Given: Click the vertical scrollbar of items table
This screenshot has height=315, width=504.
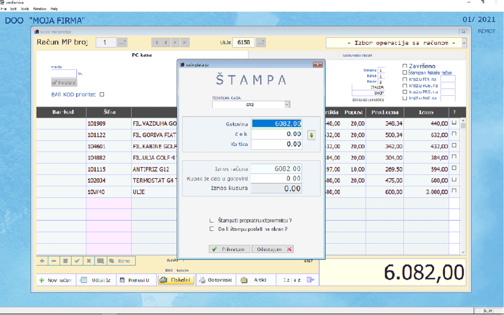Looking at the screenshot, I should [463, 185].
